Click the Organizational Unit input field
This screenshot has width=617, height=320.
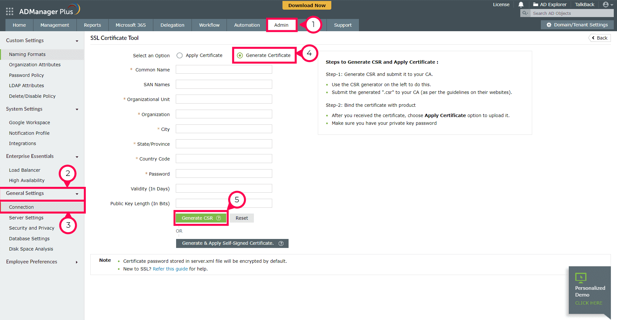tap(224, 99)
